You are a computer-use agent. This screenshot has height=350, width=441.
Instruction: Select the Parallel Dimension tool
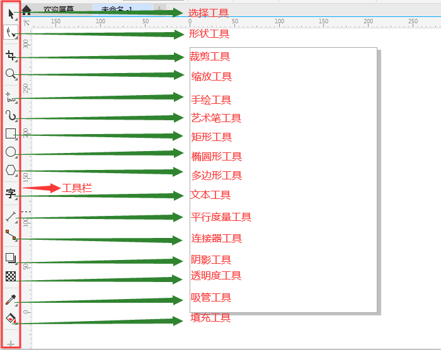click(x=11, y=217)
